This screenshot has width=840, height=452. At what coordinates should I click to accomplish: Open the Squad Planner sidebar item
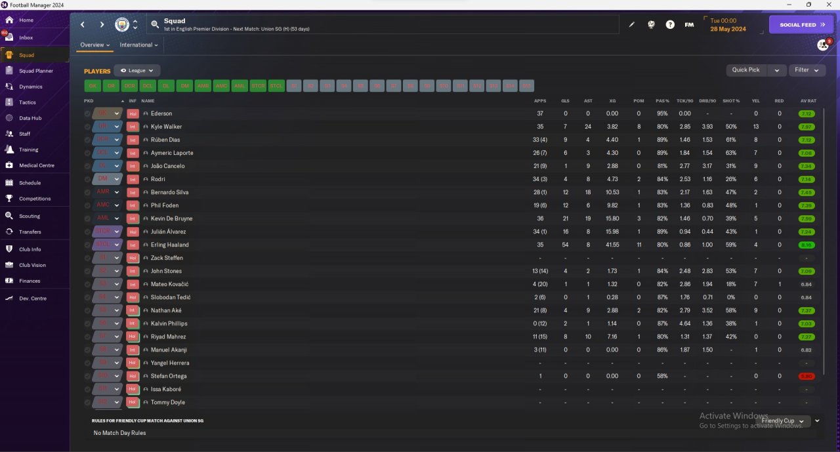(35, 71)
